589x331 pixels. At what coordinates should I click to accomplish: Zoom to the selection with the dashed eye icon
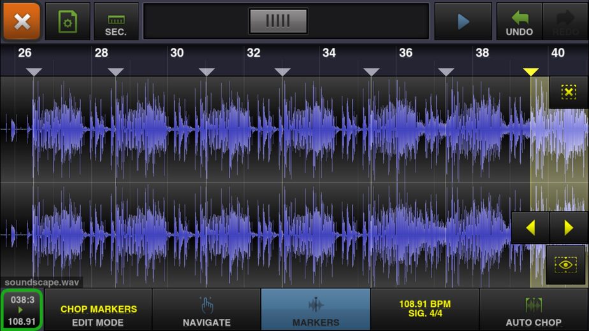[565, 265]
